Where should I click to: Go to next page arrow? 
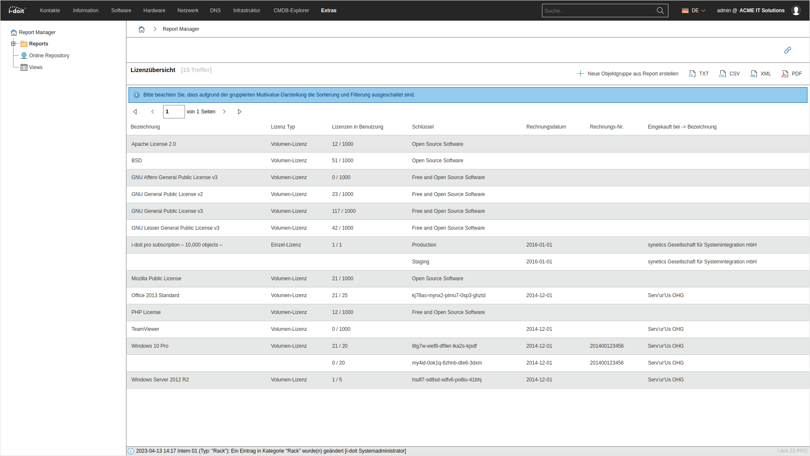pyautogui.click(x=224, y=112)
